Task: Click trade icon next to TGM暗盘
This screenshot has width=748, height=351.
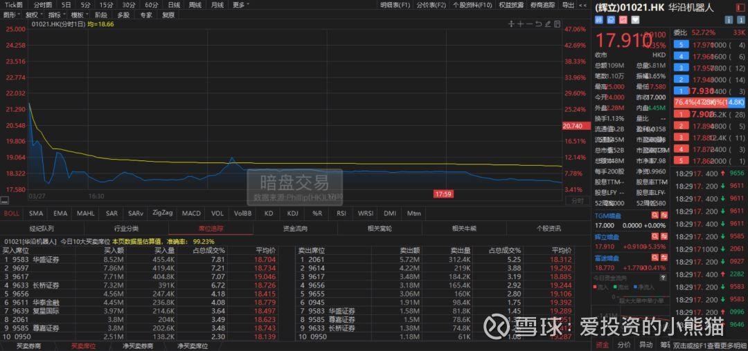Action: click(664, 216)
